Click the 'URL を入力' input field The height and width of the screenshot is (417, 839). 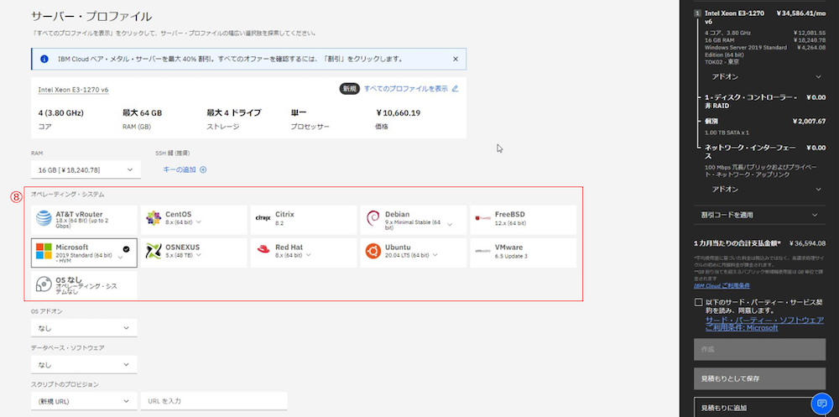coord(214,401)
